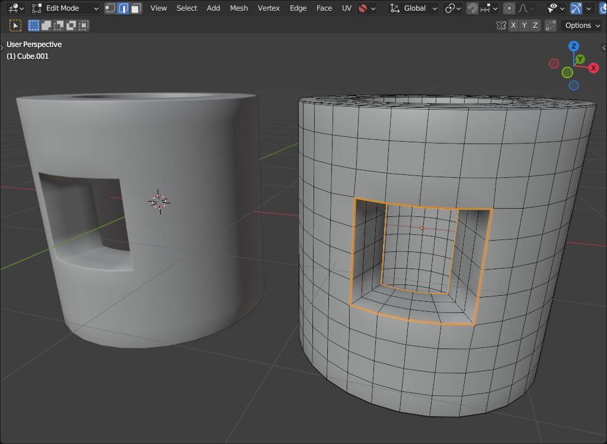Screen dimensions: 607x444
Task: Set selection mode to intersect
Action: pyautogui.click(x=83, y=25)
